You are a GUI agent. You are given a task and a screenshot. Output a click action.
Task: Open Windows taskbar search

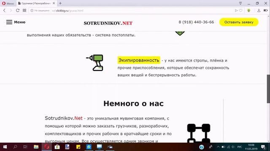click(x=15, y=147)
